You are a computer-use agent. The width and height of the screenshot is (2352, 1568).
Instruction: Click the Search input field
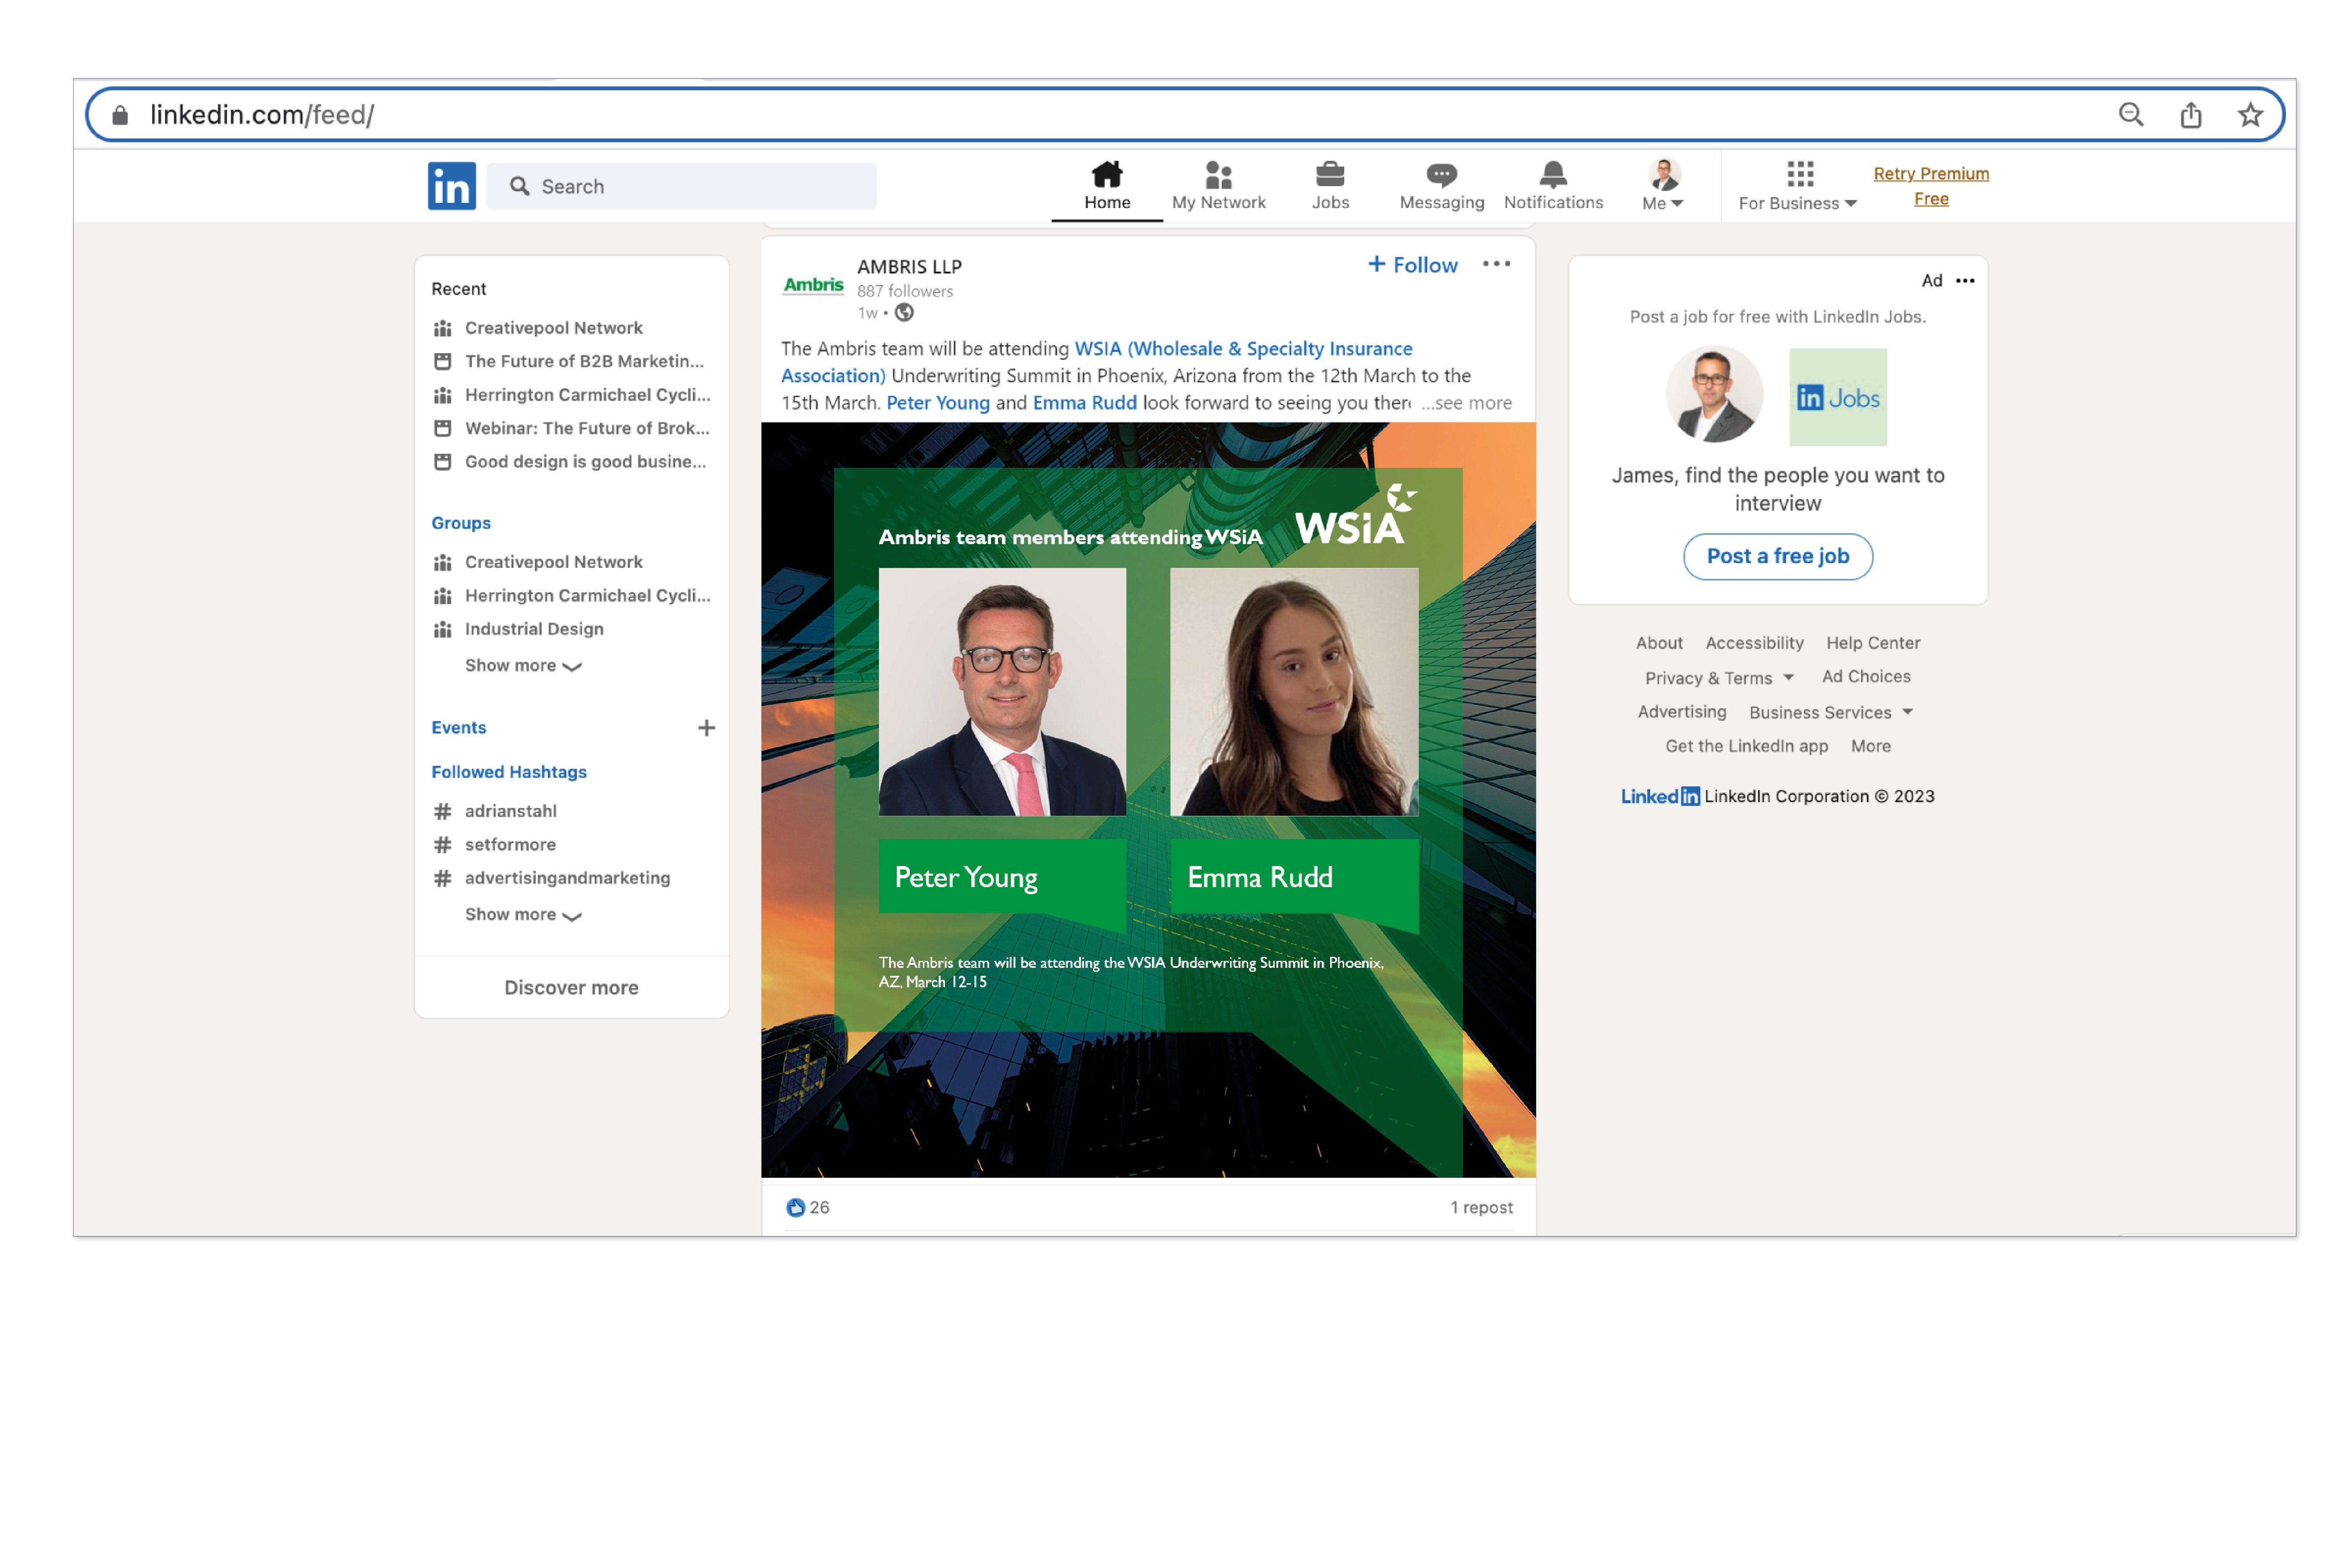click(682, 186)
